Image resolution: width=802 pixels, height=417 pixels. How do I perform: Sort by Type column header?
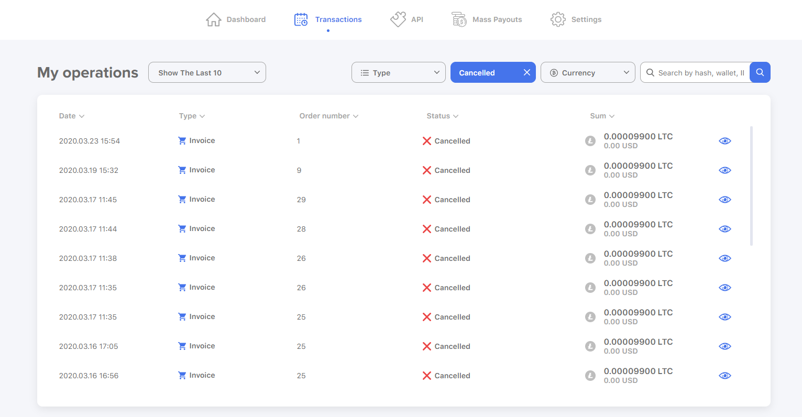click(192, 116)
